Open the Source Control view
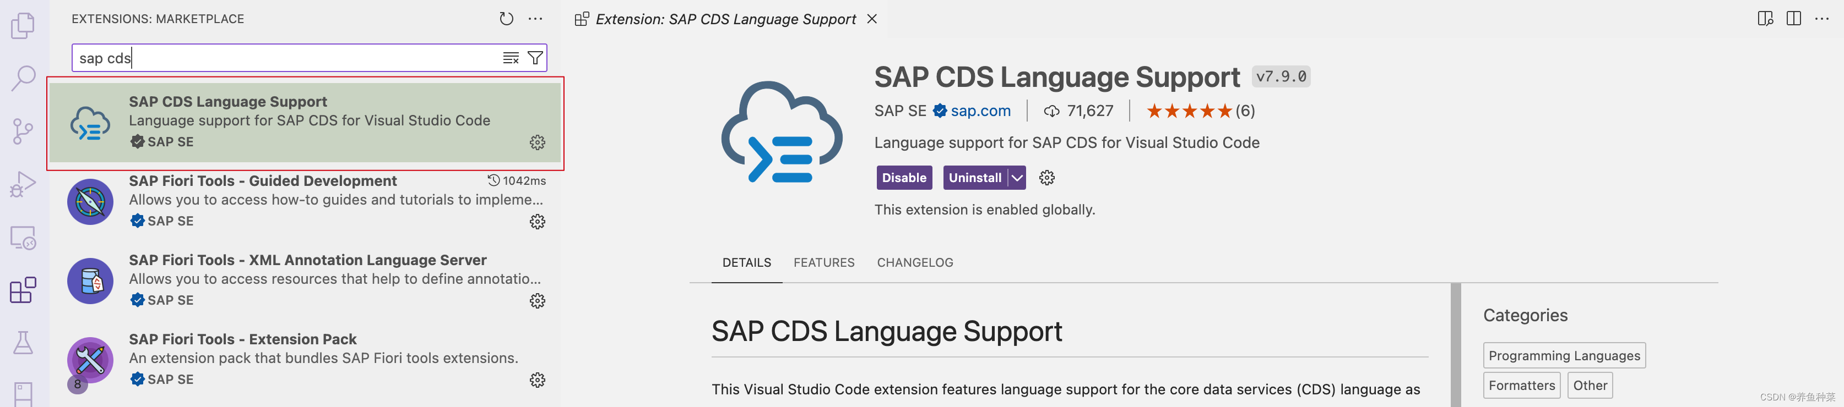Image resolution: width=1844 pixels, height=407 pixels. (x=23, y=131)
